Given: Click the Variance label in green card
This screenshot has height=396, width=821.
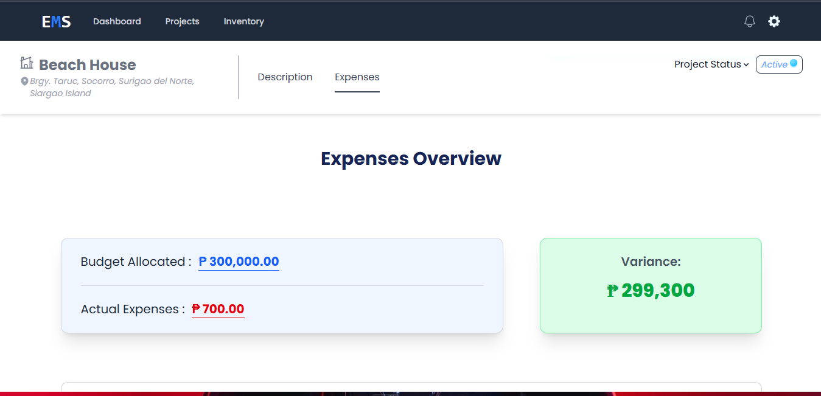Looking at the screenshot, I should click(x=651, y=262).
